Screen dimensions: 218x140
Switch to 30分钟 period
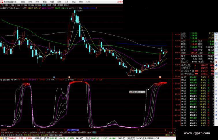pyautogui.click(x=31, y=5)
